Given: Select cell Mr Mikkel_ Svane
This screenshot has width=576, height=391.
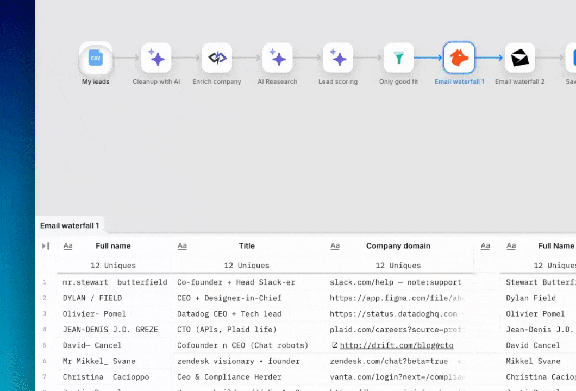Looking at the screenshot, I should pos(115,361).
